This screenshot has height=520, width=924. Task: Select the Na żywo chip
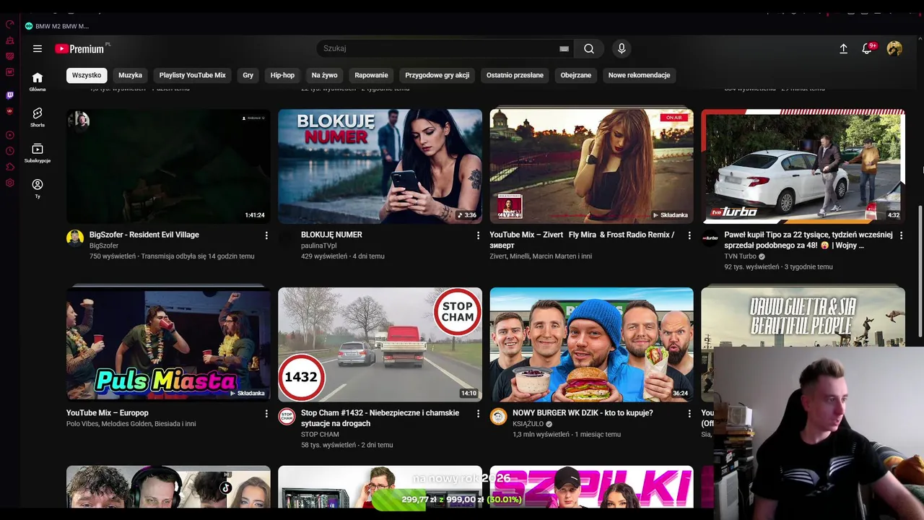325,75
